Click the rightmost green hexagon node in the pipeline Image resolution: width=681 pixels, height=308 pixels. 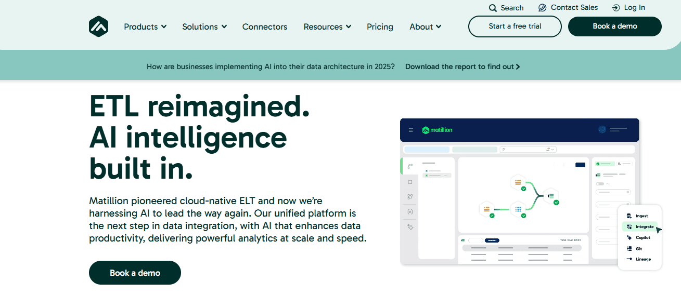pyautogui.click(x=551, y=196)
